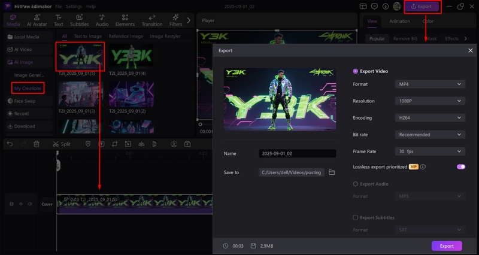Open the Settings menu
Screen dimensions: 479x255
pyautogui.click(x=74, y=7)
